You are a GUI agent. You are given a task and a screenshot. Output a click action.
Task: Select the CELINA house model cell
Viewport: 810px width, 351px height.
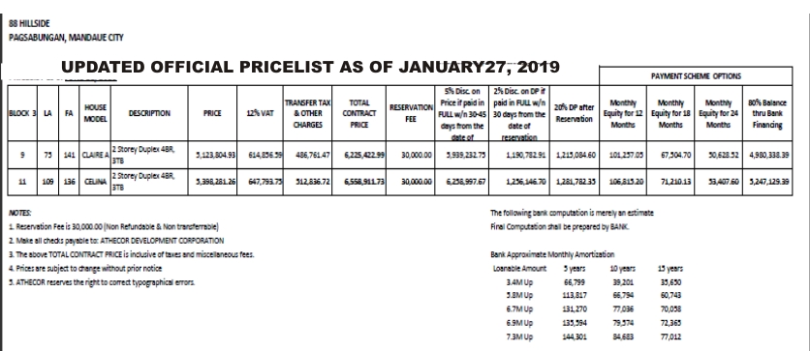(95, 182)
